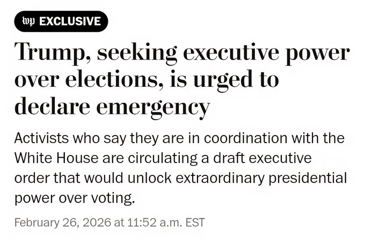This screenshot has width=365, height=244.
Task: Click the "February 26, 2026" publication date
Action: click(61, 222)
